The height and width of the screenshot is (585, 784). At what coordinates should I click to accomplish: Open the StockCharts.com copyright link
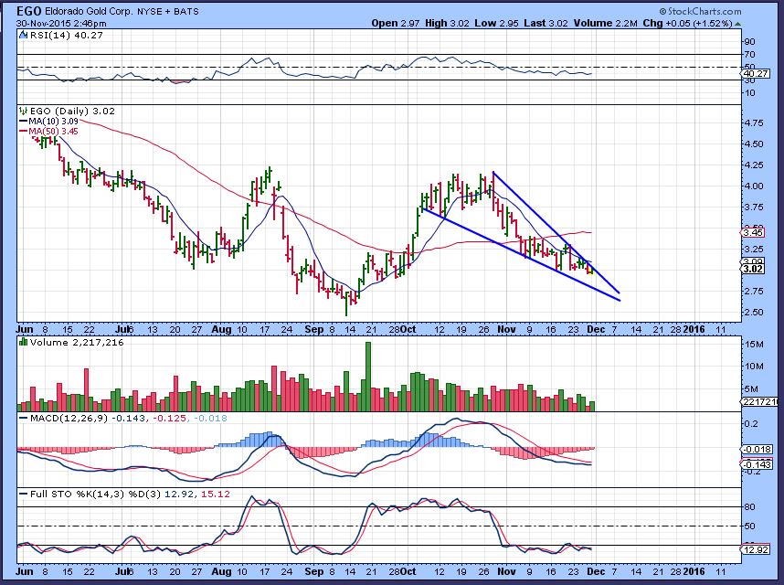[x=700, y=11]
